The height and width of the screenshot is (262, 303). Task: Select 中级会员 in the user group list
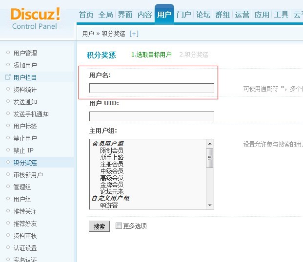pyautogui.click(x=112, y=171)
